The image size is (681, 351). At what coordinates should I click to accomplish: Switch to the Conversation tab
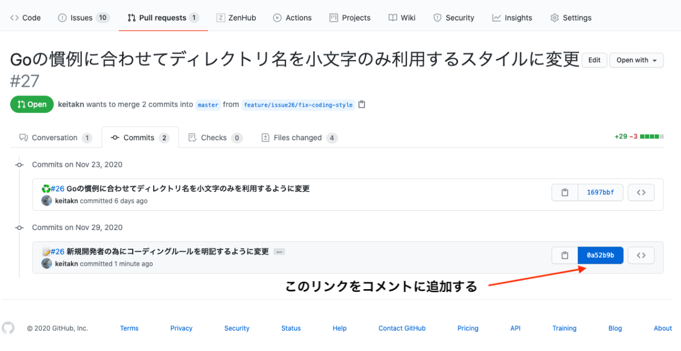(x=56, y=137)
